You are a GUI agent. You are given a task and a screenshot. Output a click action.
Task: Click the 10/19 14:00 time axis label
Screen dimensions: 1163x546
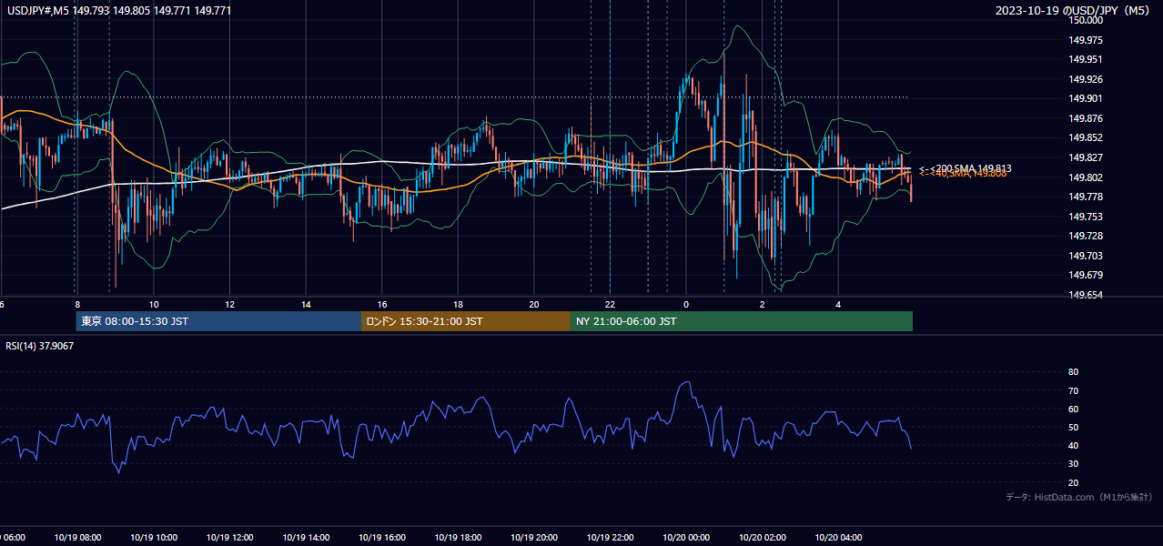(306, 538)
